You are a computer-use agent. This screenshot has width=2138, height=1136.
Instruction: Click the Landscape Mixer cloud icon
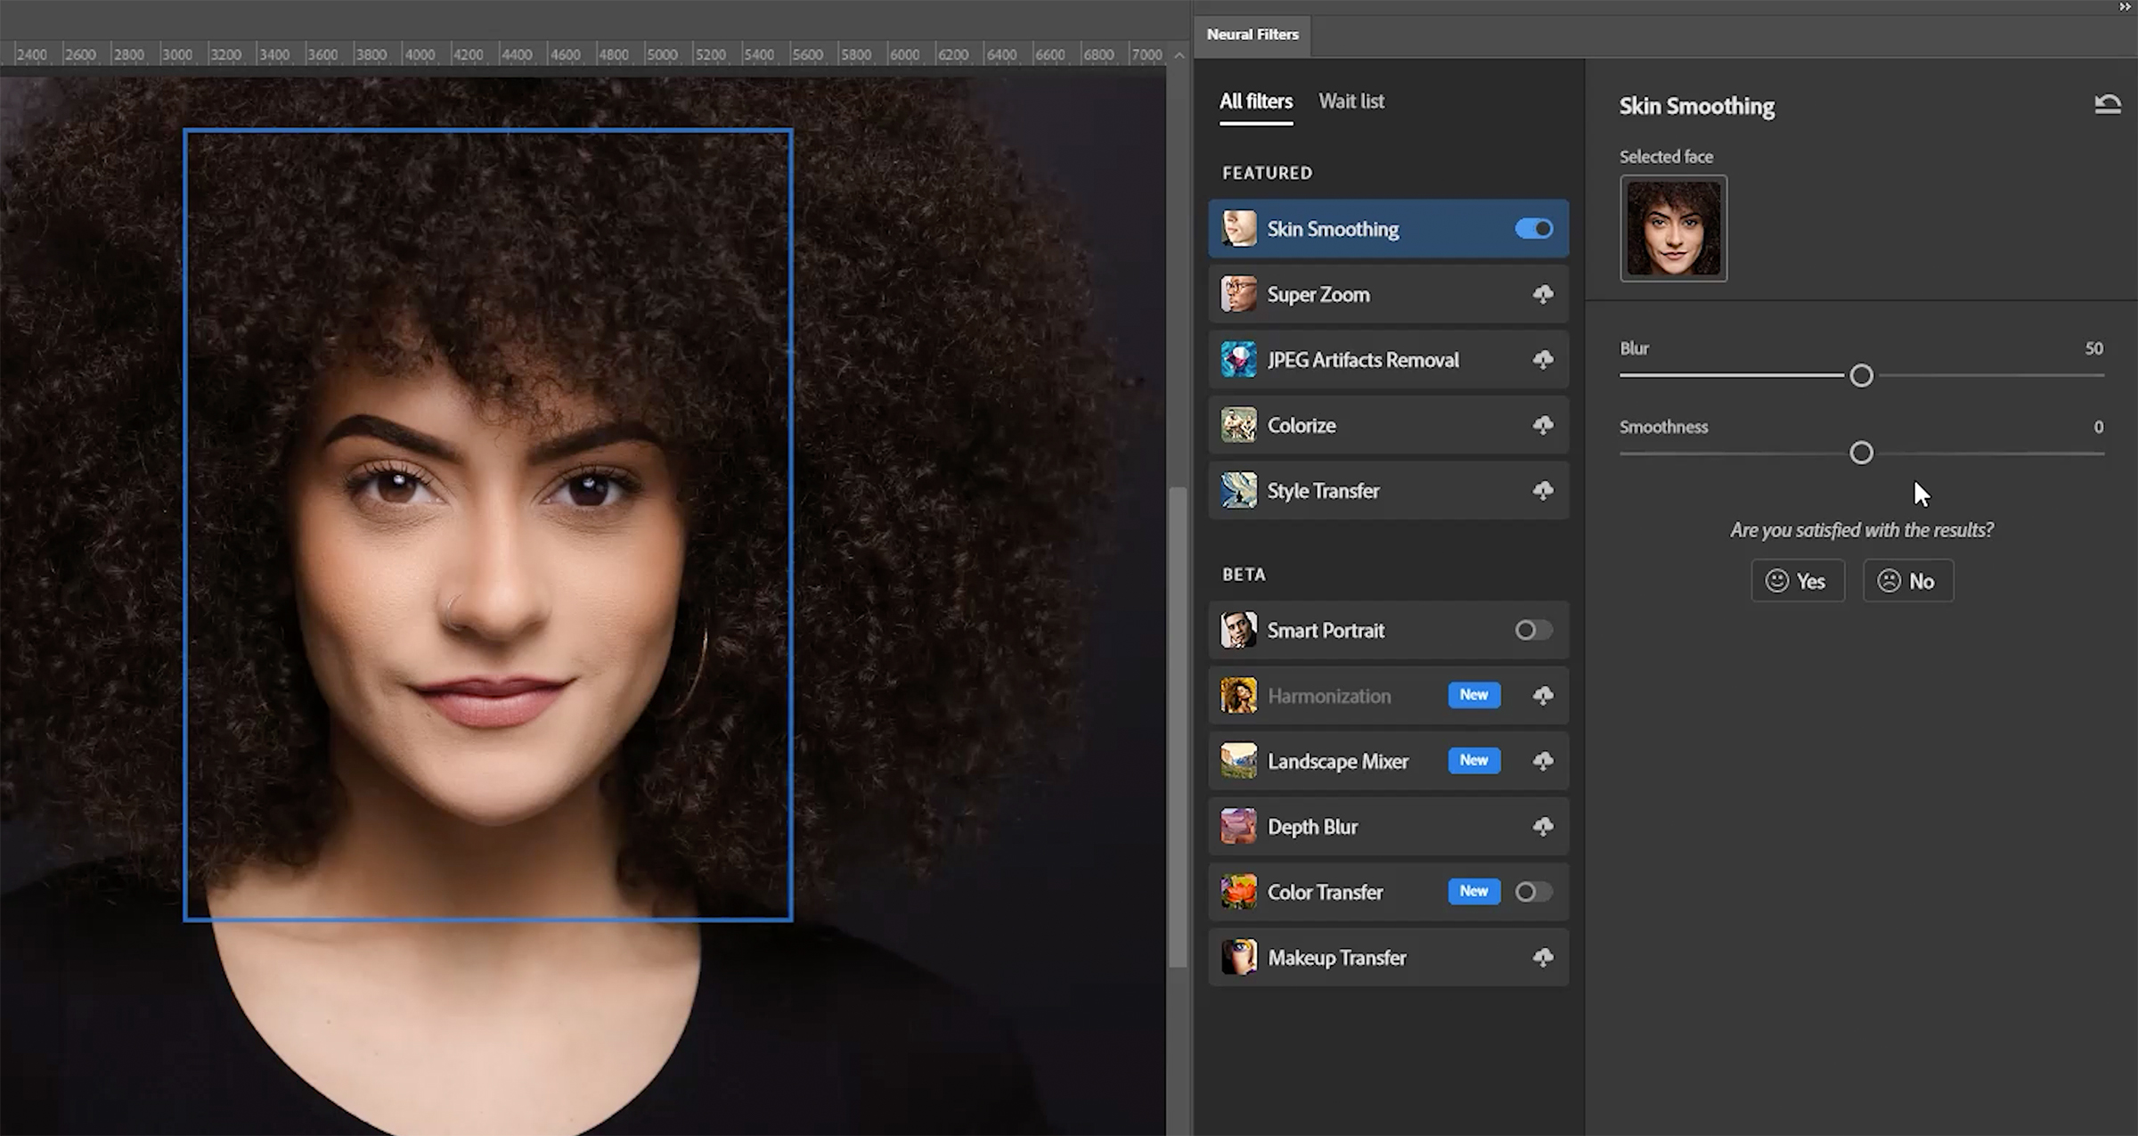(x=1544, y=760)
